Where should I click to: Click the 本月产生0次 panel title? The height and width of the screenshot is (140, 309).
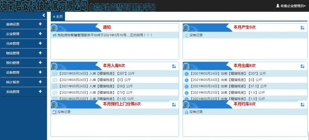245,27
